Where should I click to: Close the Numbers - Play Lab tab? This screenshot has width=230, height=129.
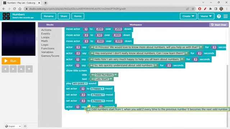point(39,3)
